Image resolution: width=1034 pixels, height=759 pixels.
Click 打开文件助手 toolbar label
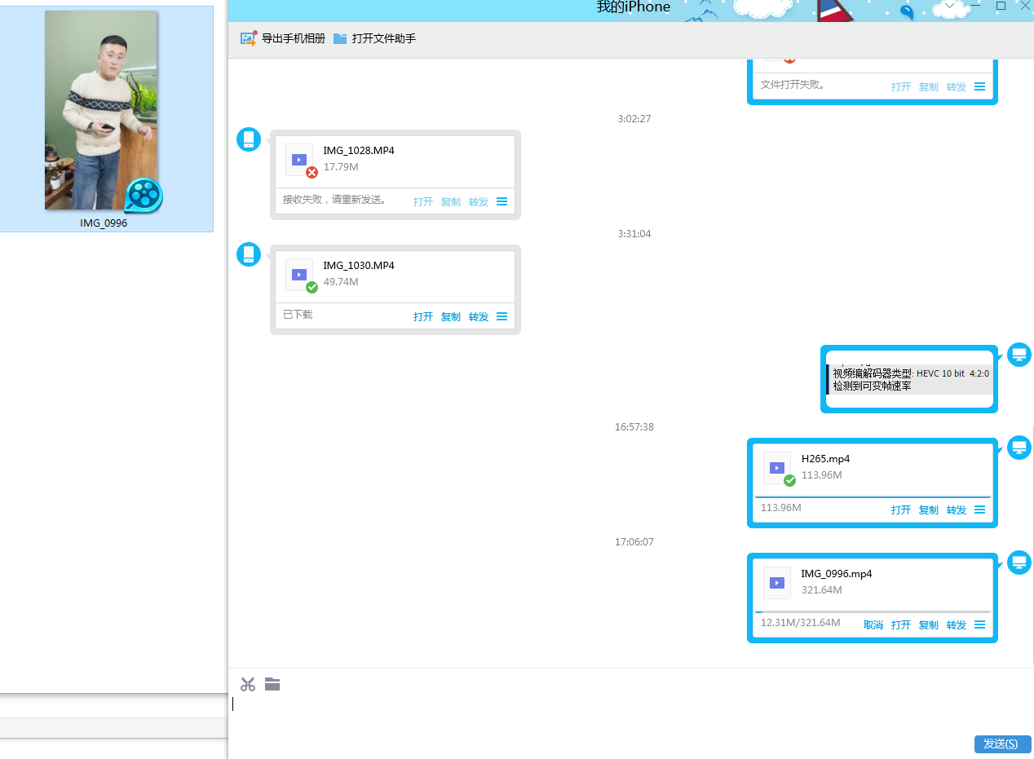pos(384,38)
